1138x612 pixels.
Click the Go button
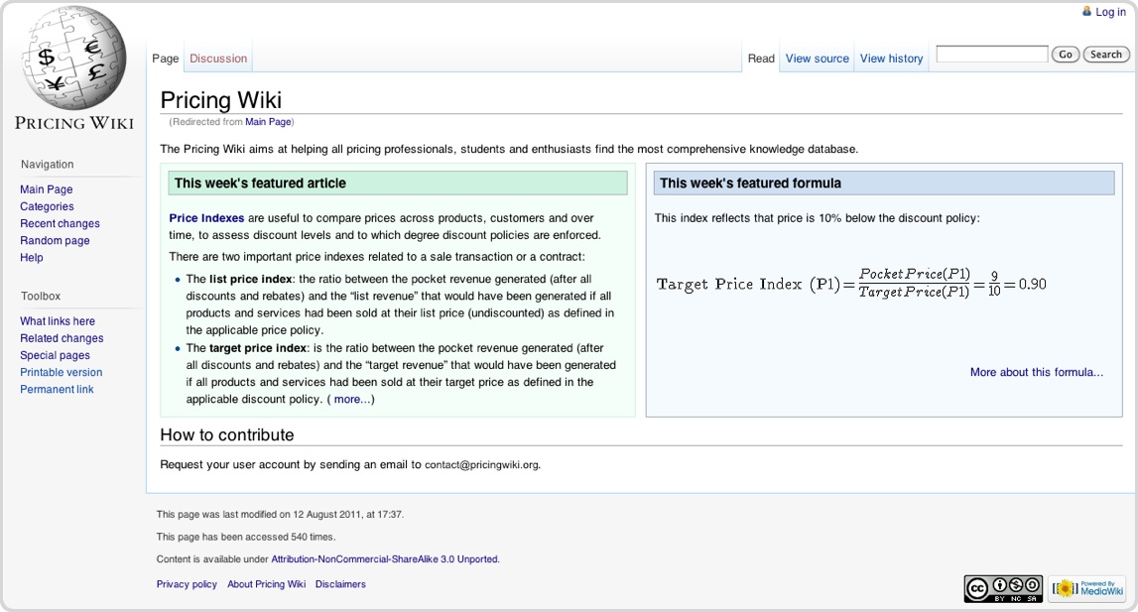click(1066, 55)
